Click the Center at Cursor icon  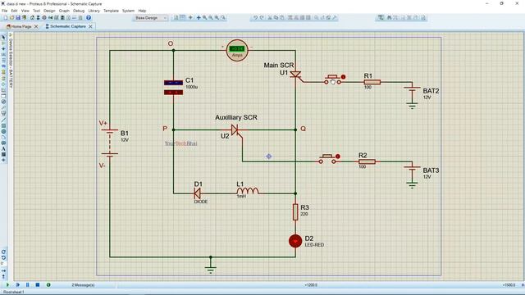coord(199,18)
